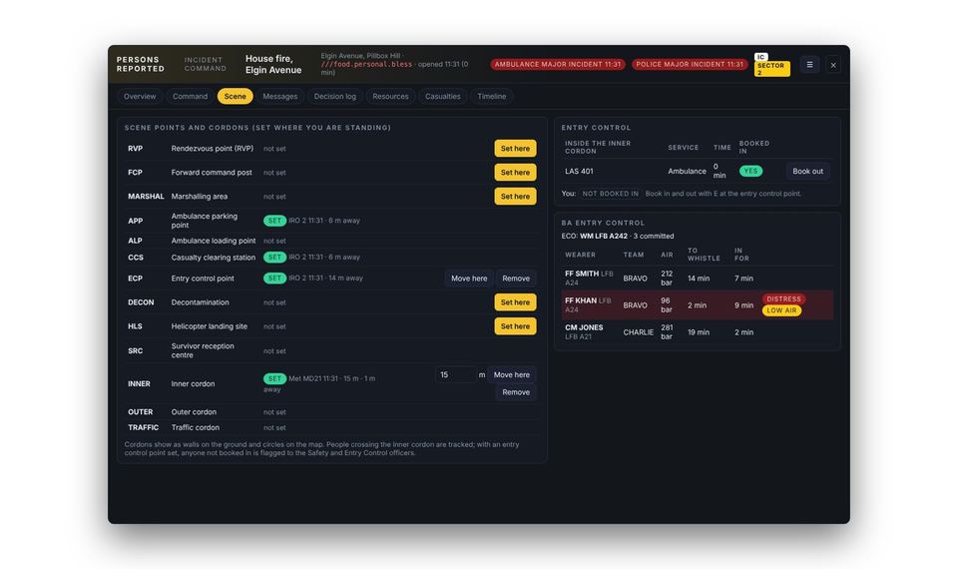Viewport: 958px width, 569px height.
Task: Click the inner cordon radius field
Action: [x=455, y=375]
